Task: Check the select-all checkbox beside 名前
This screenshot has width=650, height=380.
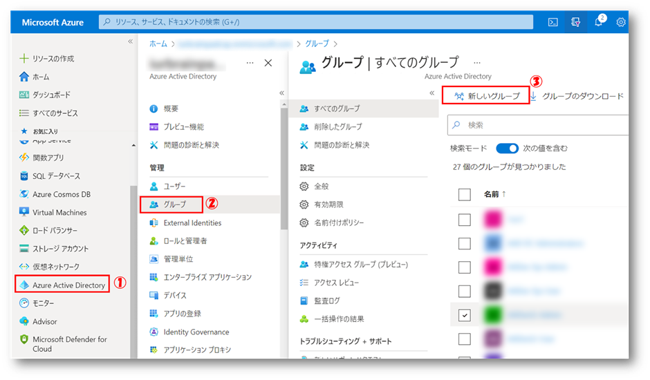Action: point(464,194)
